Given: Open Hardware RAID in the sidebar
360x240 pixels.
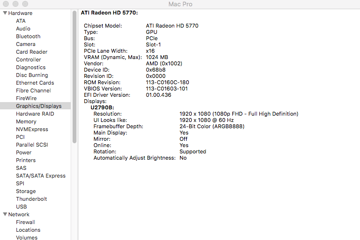Looking at the screenshot, I should [x=35, y=114].
